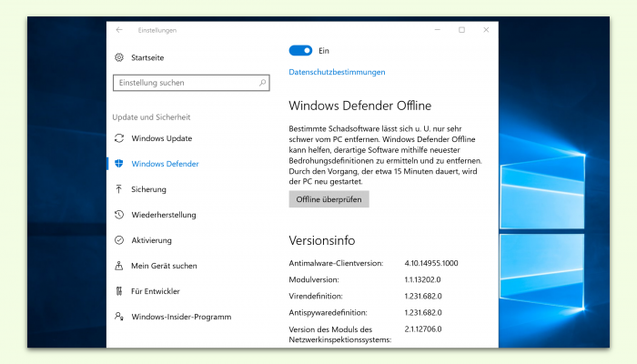Viewport: 637px width, 364px height.
Task: Click the Sicherung upload arrow icon
Action: [x=119, y=189]
